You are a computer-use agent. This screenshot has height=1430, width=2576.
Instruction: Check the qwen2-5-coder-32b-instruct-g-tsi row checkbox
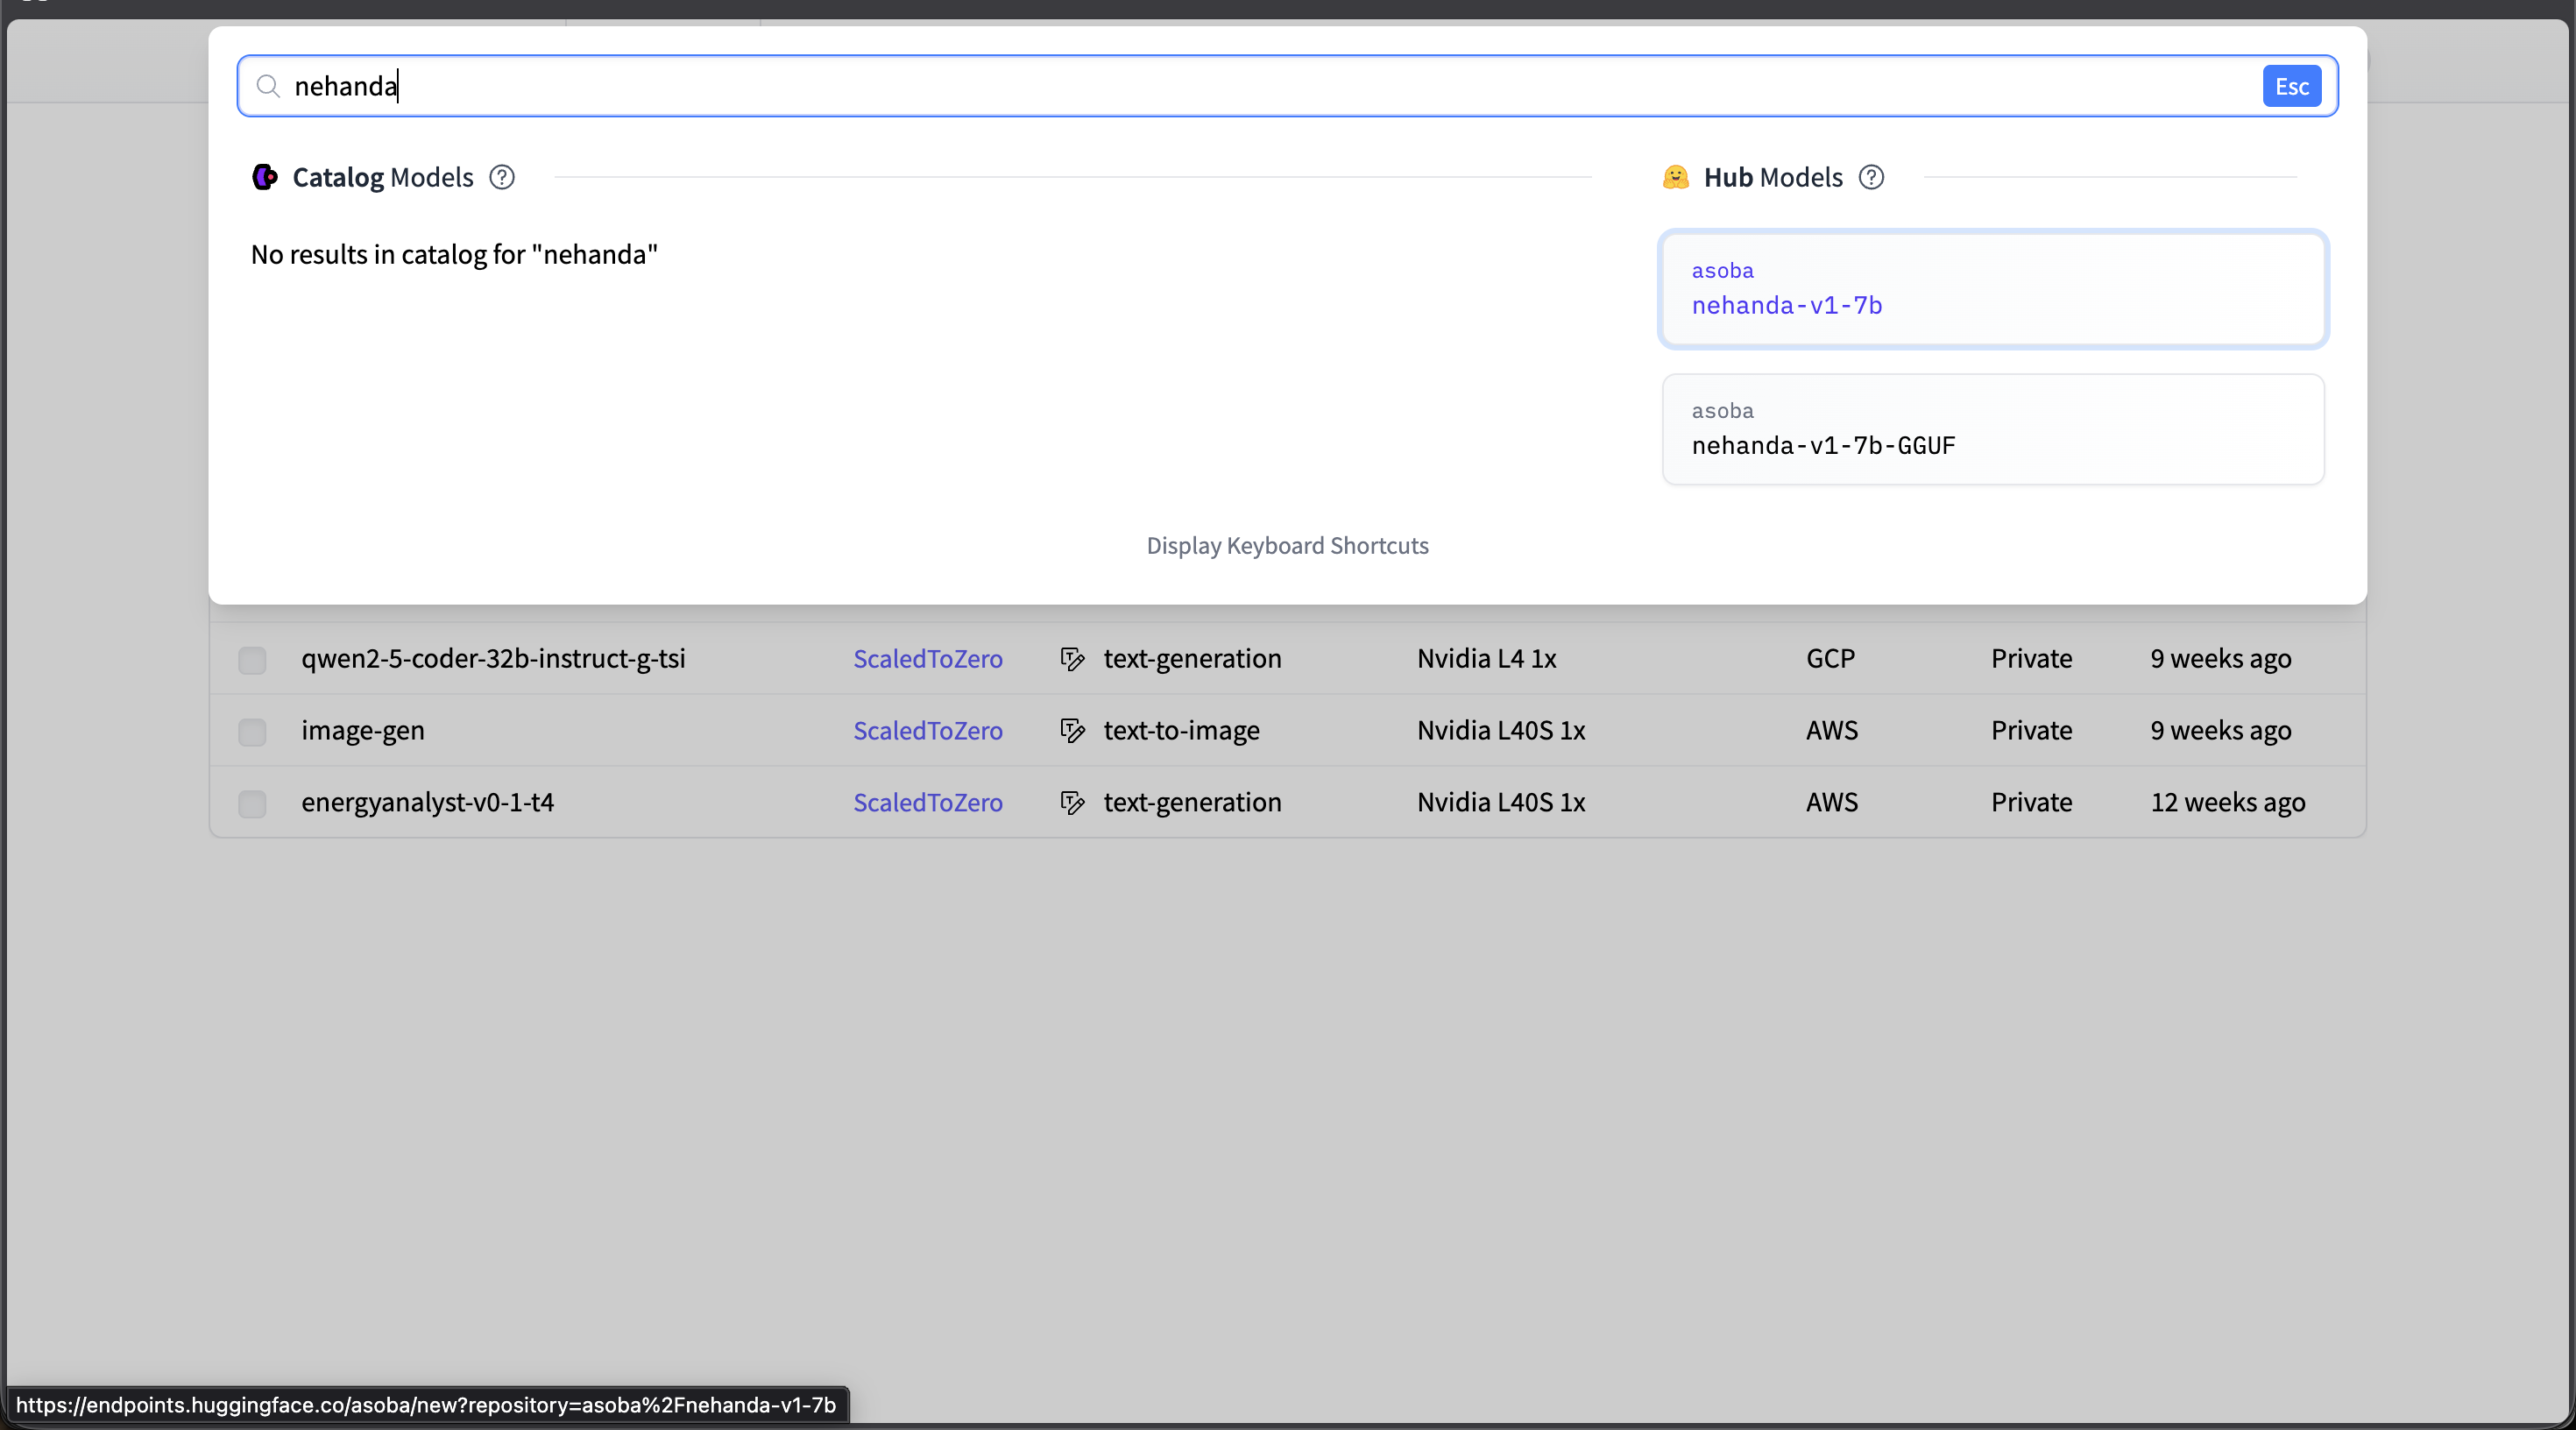(x=252, y=660)
